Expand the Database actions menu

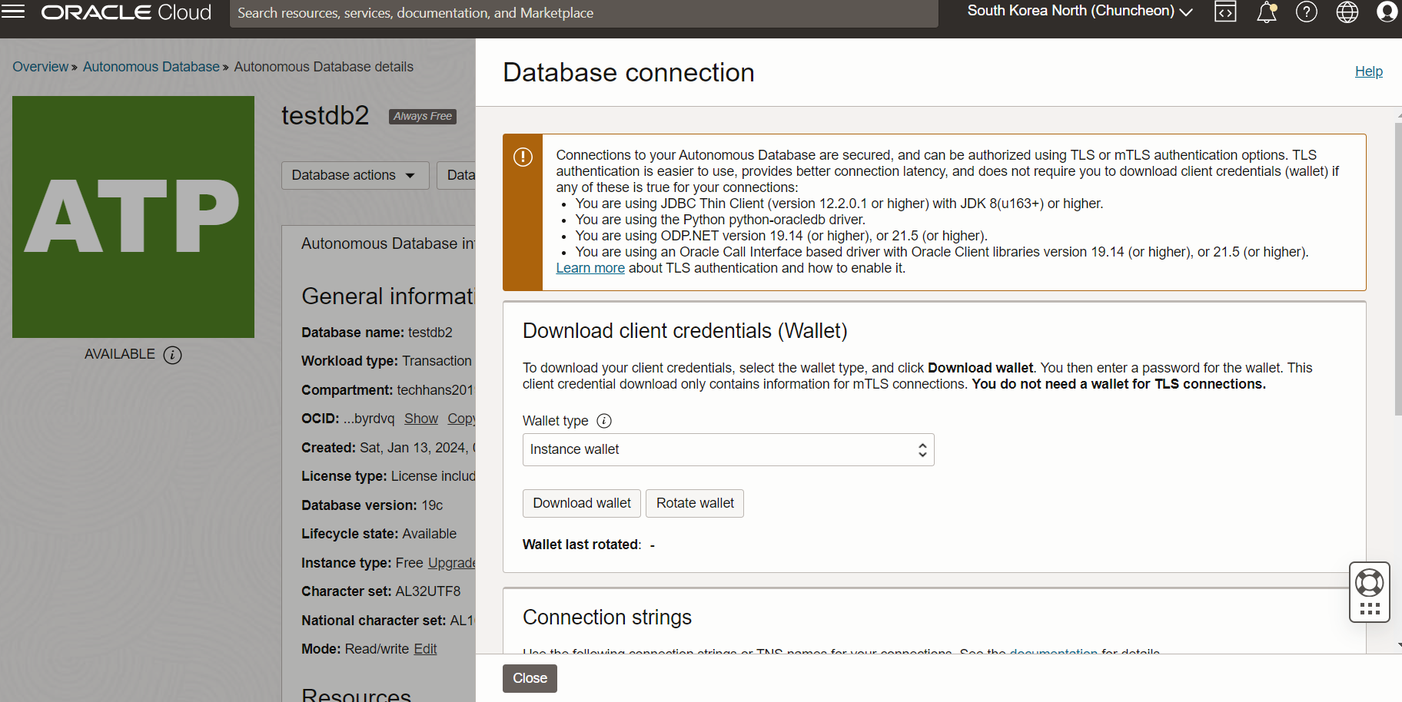[356, 175]
